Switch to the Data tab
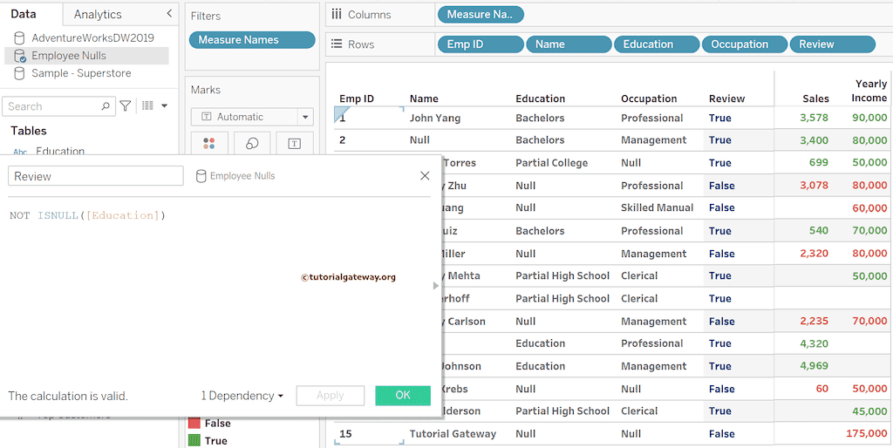The width and height of the screenshot is (893, 448). [24, 14]
